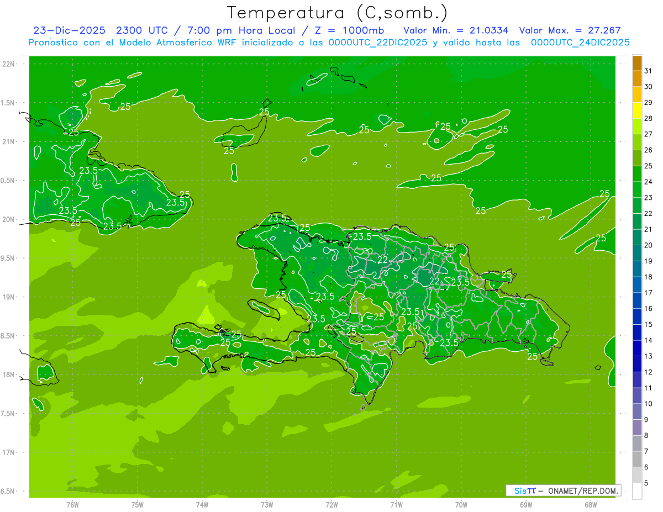Click the color legend value '20'
663x512 pixels.
[x=649, y=245]
